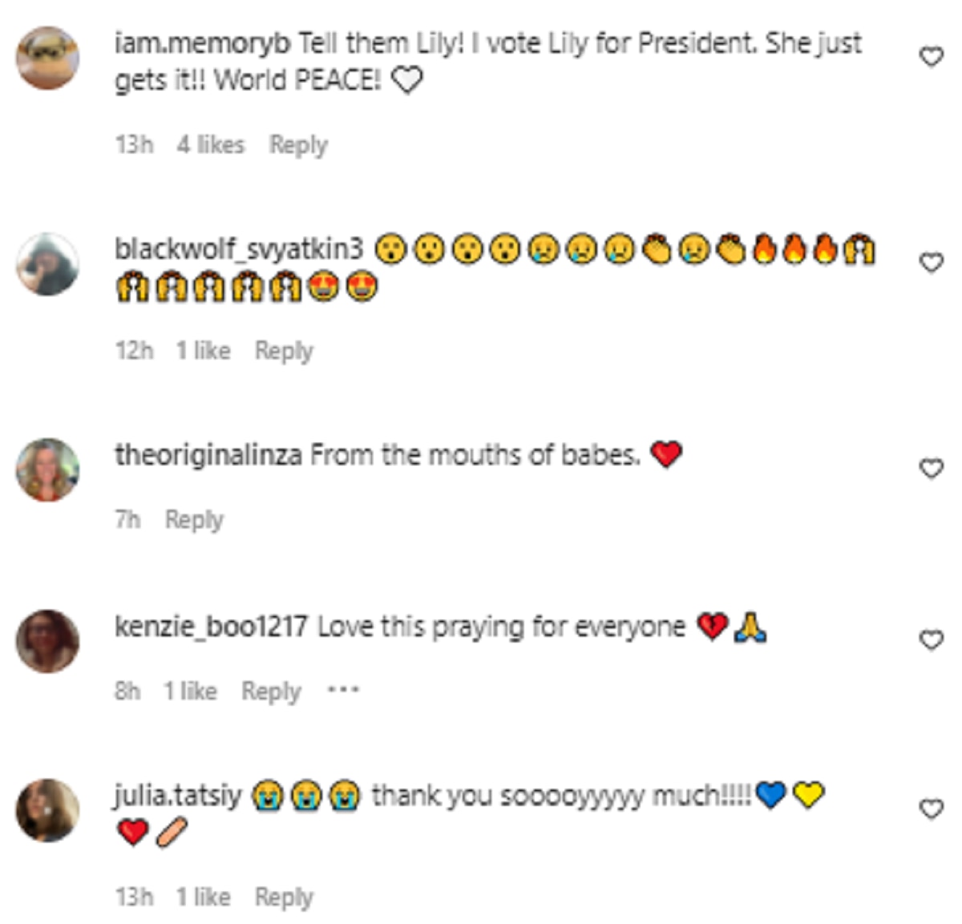Reply to iam.memoryb's comment
This screenshot has width=962, height=924.
pos(298,145)
